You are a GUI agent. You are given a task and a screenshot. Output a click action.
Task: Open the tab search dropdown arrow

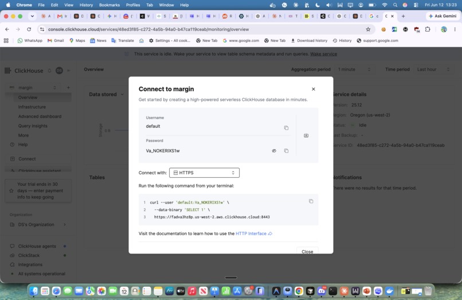coord(32,16)
